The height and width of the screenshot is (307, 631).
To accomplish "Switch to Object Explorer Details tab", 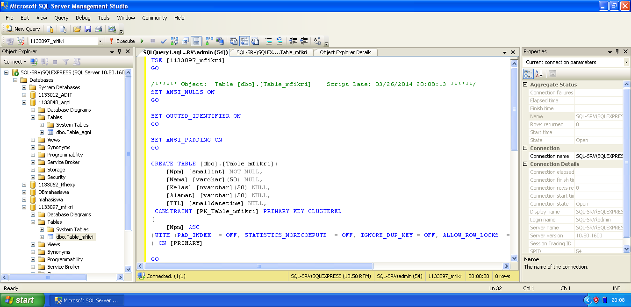I will coord(345,52).
